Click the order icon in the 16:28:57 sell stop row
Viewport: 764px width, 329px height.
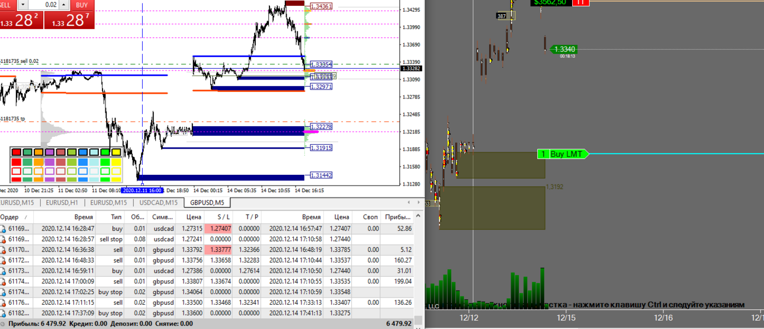coord(3,239)
